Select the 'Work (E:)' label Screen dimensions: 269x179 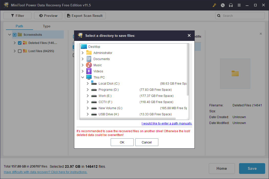coord(105,96)
